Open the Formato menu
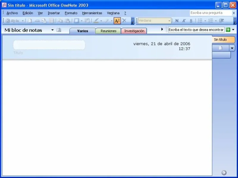The width and height of the screenshot is (238, 178). coord(71,13)
